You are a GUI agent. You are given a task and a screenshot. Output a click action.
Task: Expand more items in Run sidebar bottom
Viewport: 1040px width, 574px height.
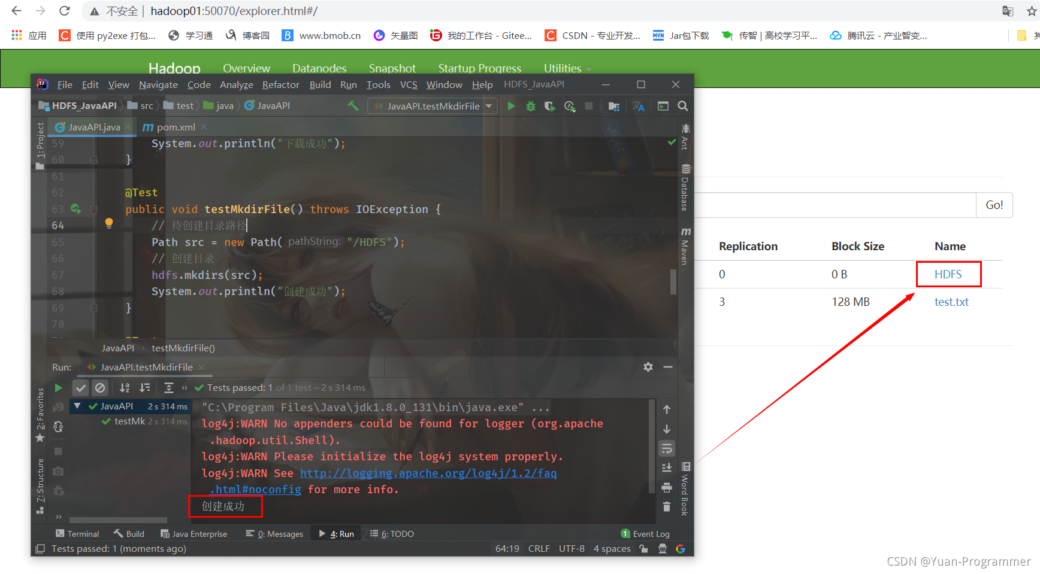pyautogui.click(x=59, y=517)
